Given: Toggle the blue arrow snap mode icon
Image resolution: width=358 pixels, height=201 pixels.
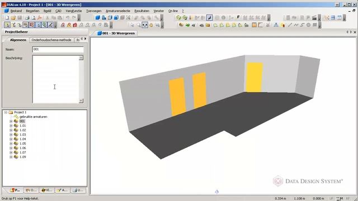Looking at the screenshot, I should (x=38, y=25).
